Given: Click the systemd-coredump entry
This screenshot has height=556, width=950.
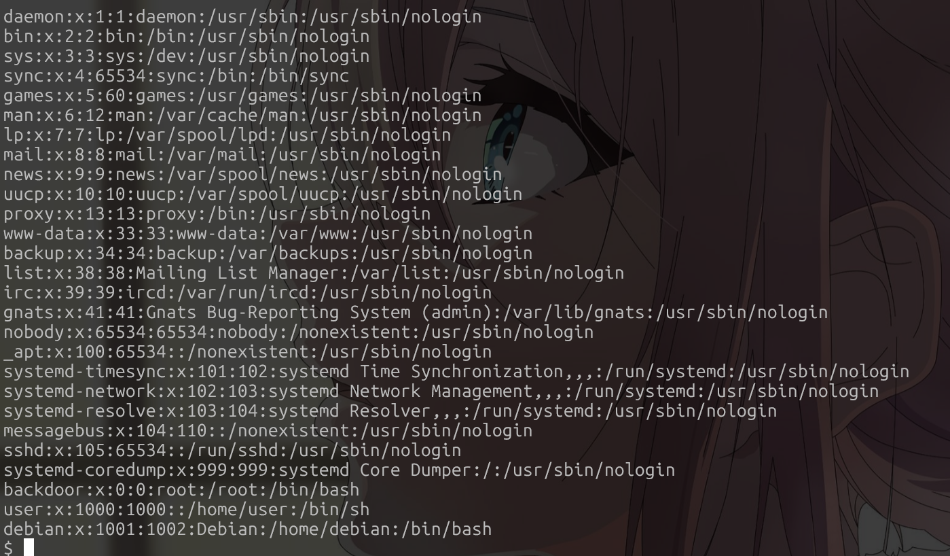Looking at the screenshot, I should coord(339,470).
